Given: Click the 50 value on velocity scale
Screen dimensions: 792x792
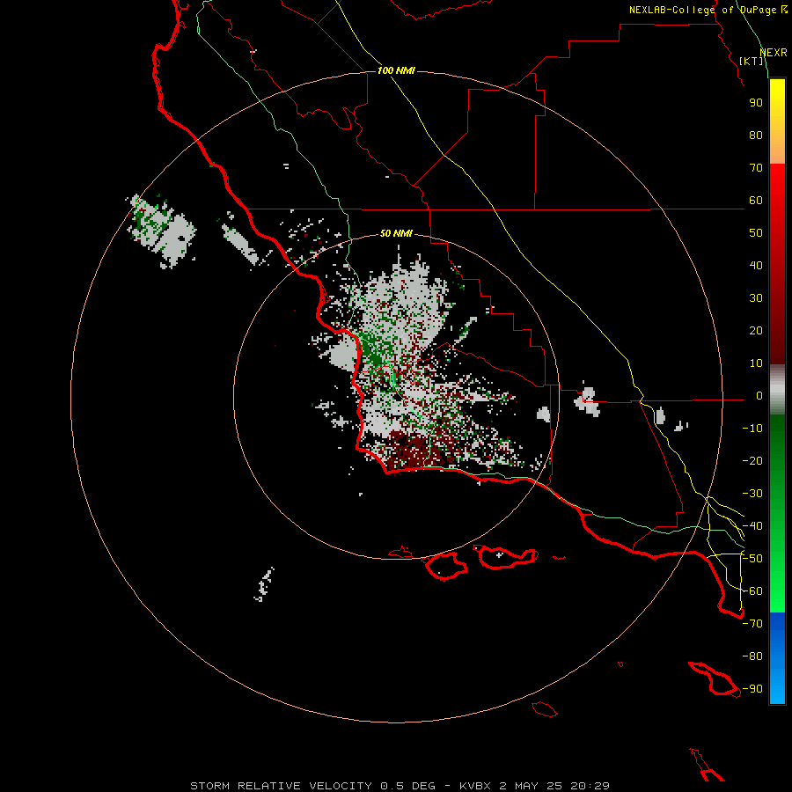Looking at the screenshot, I should [756, 233].
